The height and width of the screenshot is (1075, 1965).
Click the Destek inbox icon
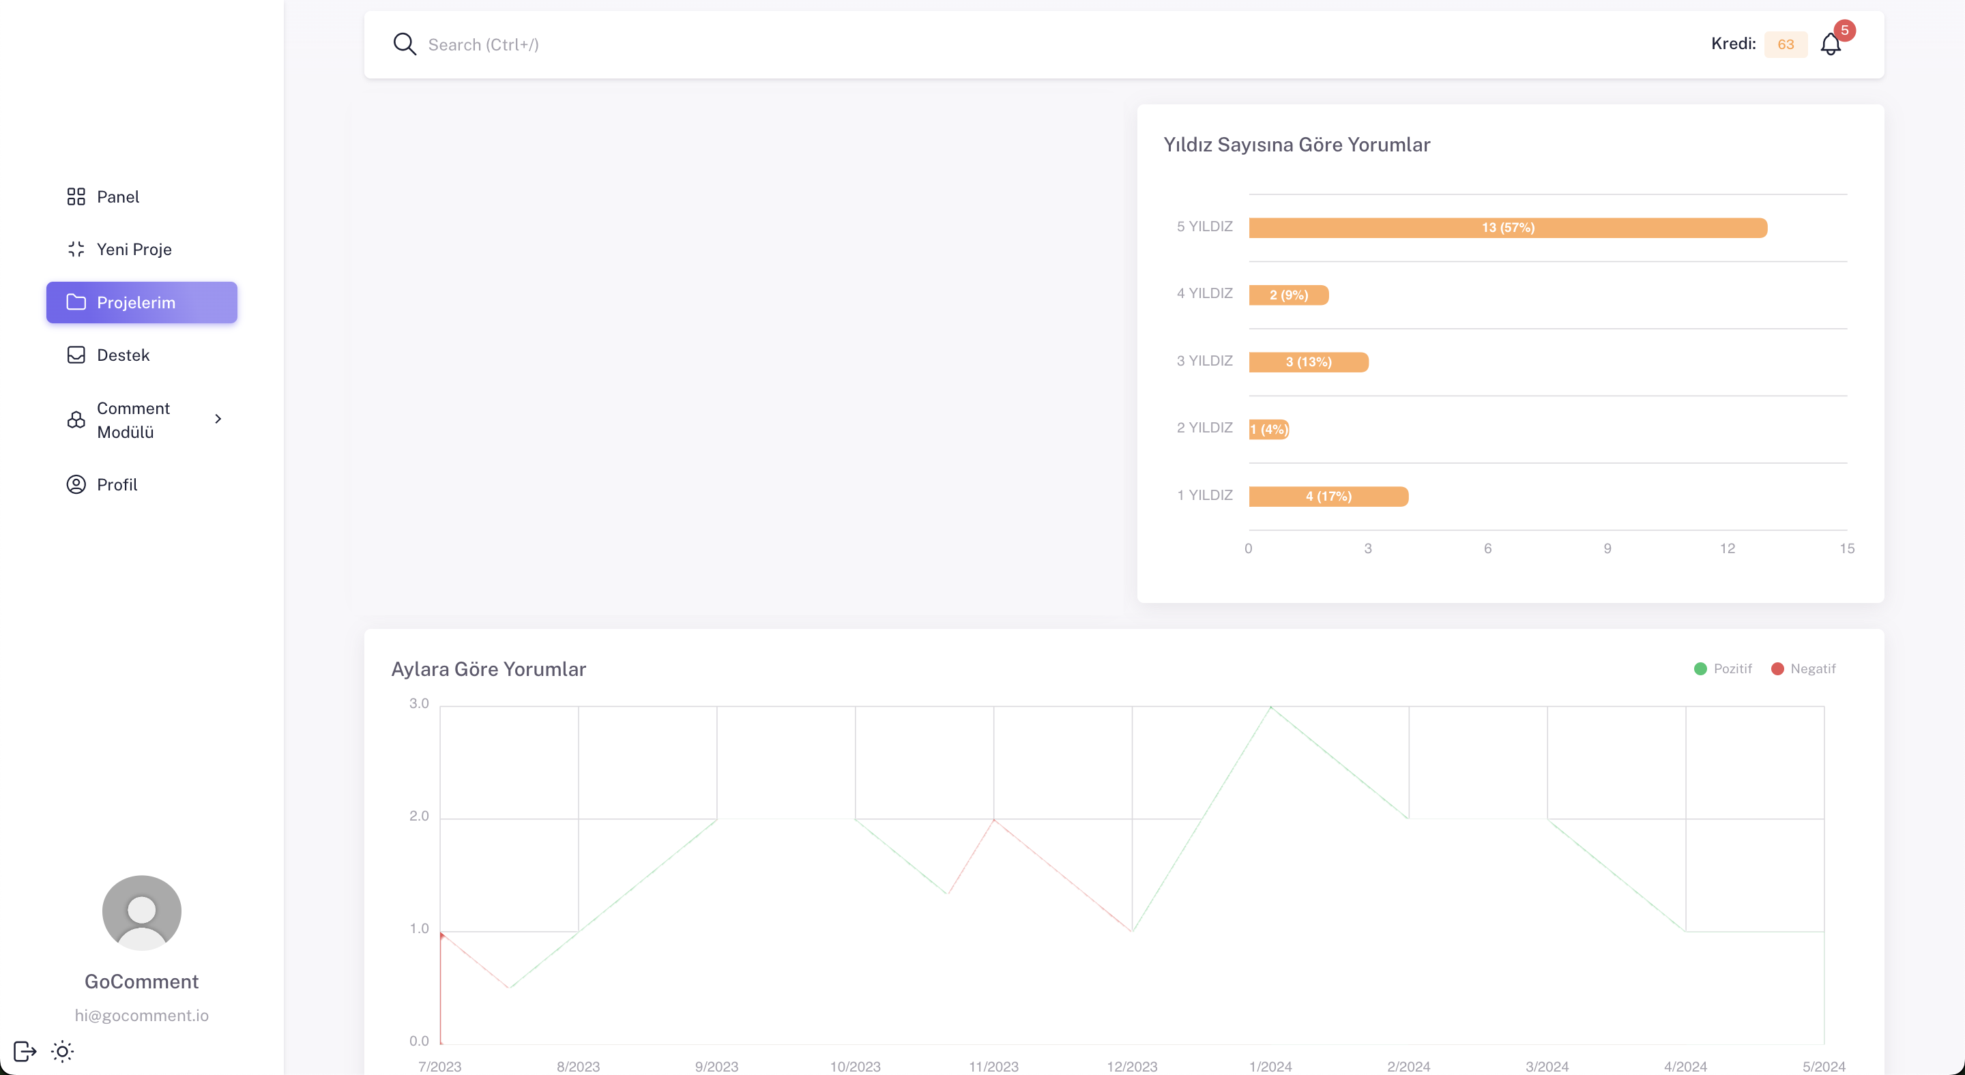pos(76,355)
